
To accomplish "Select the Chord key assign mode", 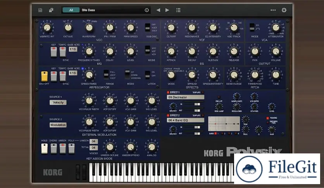I will 54,148.
